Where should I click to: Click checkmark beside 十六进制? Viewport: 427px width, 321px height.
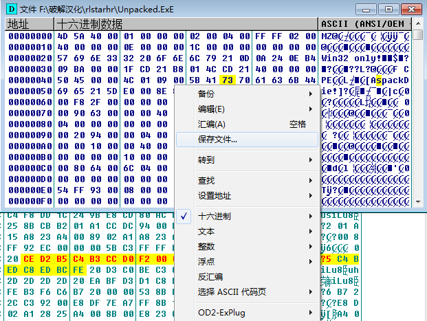184,217
